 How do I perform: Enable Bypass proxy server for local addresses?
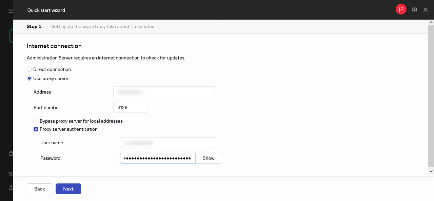(x=36, y=121)
